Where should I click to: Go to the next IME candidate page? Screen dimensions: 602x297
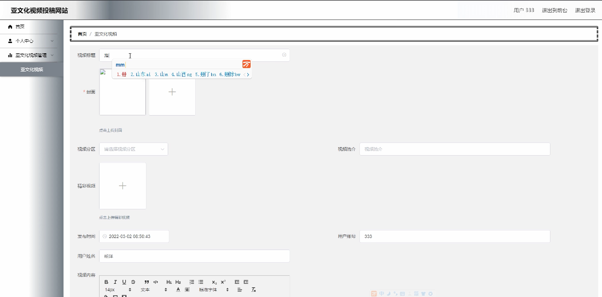pos(248,74)
